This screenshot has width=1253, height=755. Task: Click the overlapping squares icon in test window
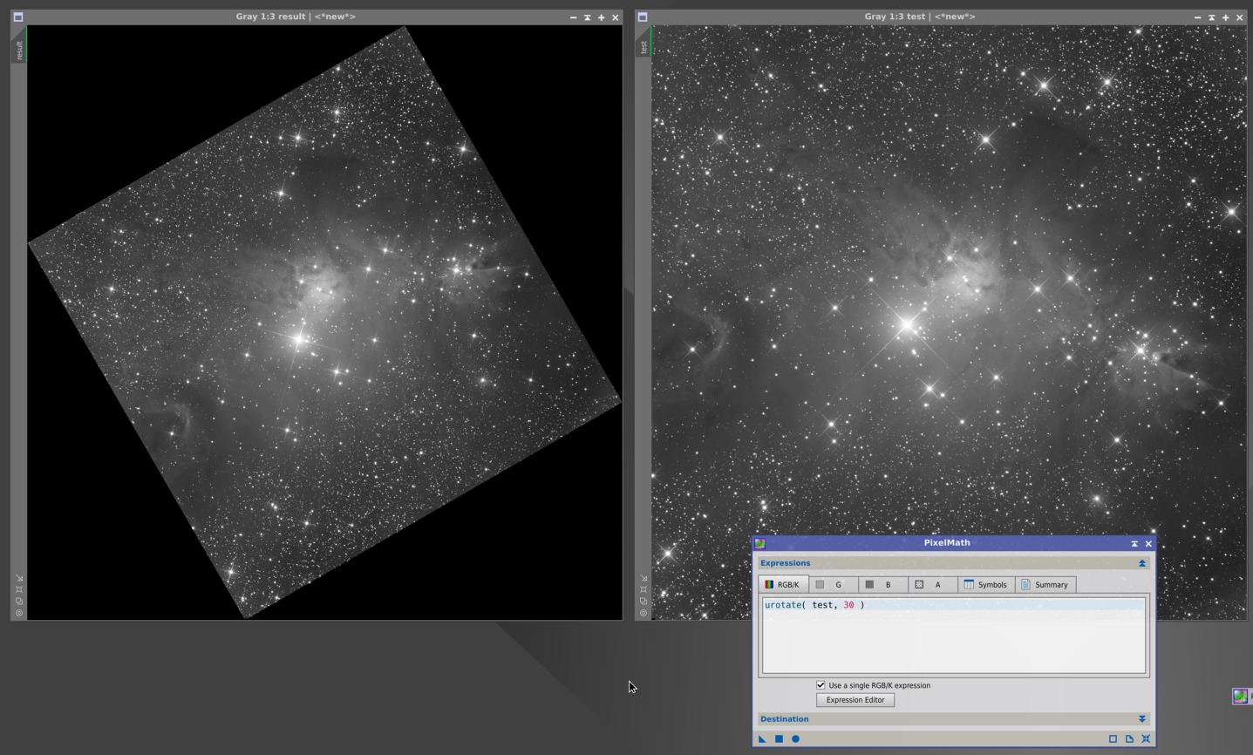point(644,601)
